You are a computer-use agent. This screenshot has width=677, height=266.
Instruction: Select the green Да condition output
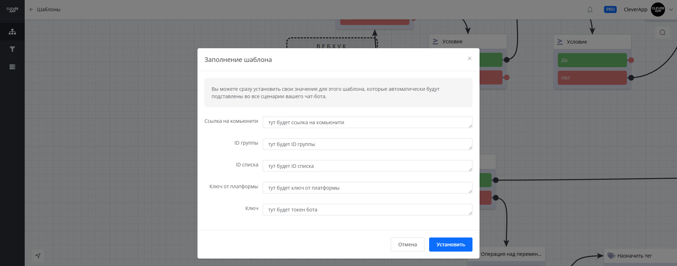point(592,60)
